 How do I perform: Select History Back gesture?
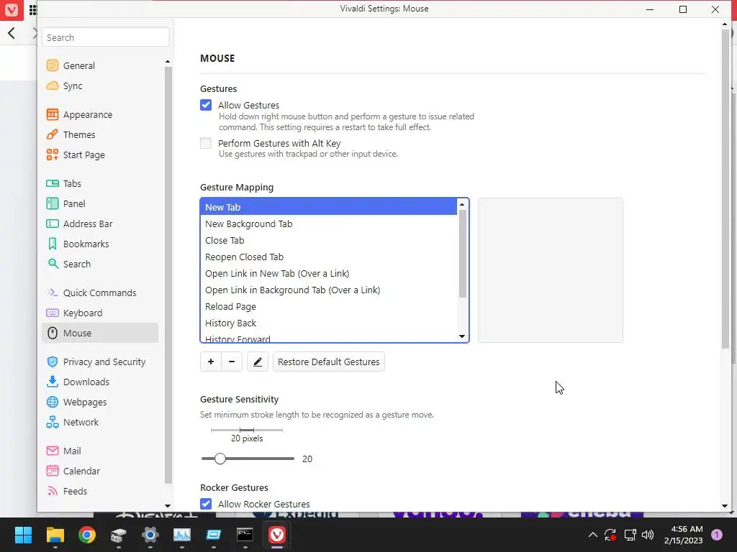tap(328, 323)
